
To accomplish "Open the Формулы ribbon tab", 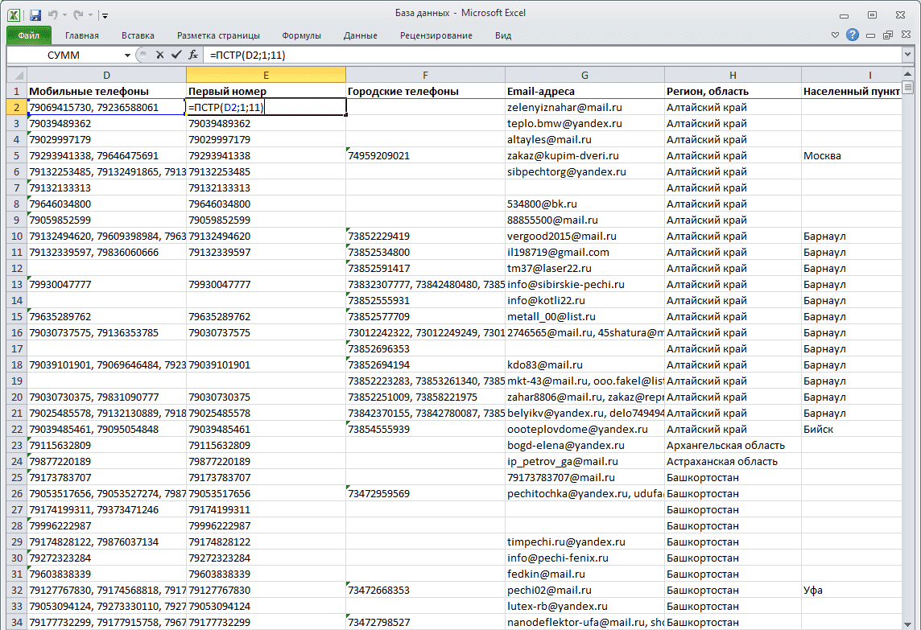I will (x=301, y=35).
